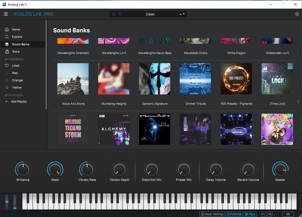Click the Reverb Volume knob

point(248,169)
